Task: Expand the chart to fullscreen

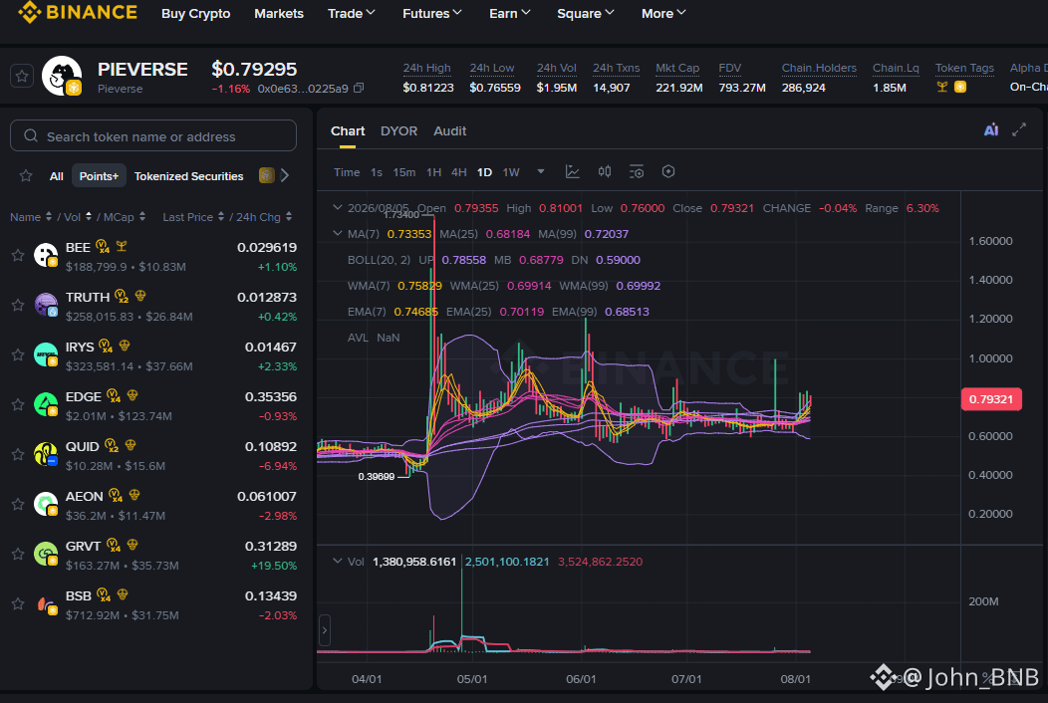Action: (1019, 130)
